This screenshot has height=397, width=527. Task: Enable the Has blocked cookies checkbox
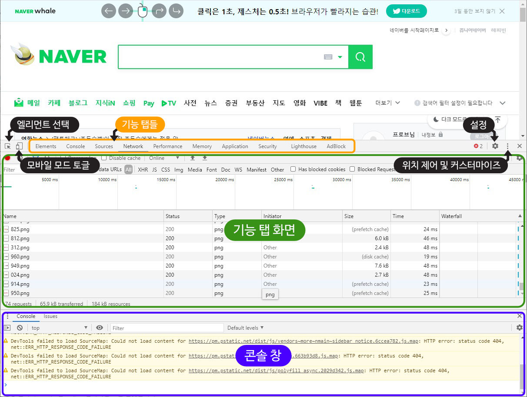(293, 169)
